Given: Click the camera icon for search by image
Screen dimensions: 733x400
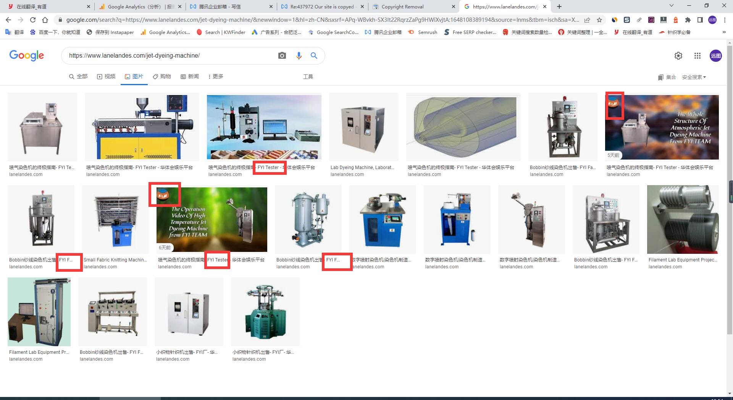Looking at the screenshot, I should (282, 55).
